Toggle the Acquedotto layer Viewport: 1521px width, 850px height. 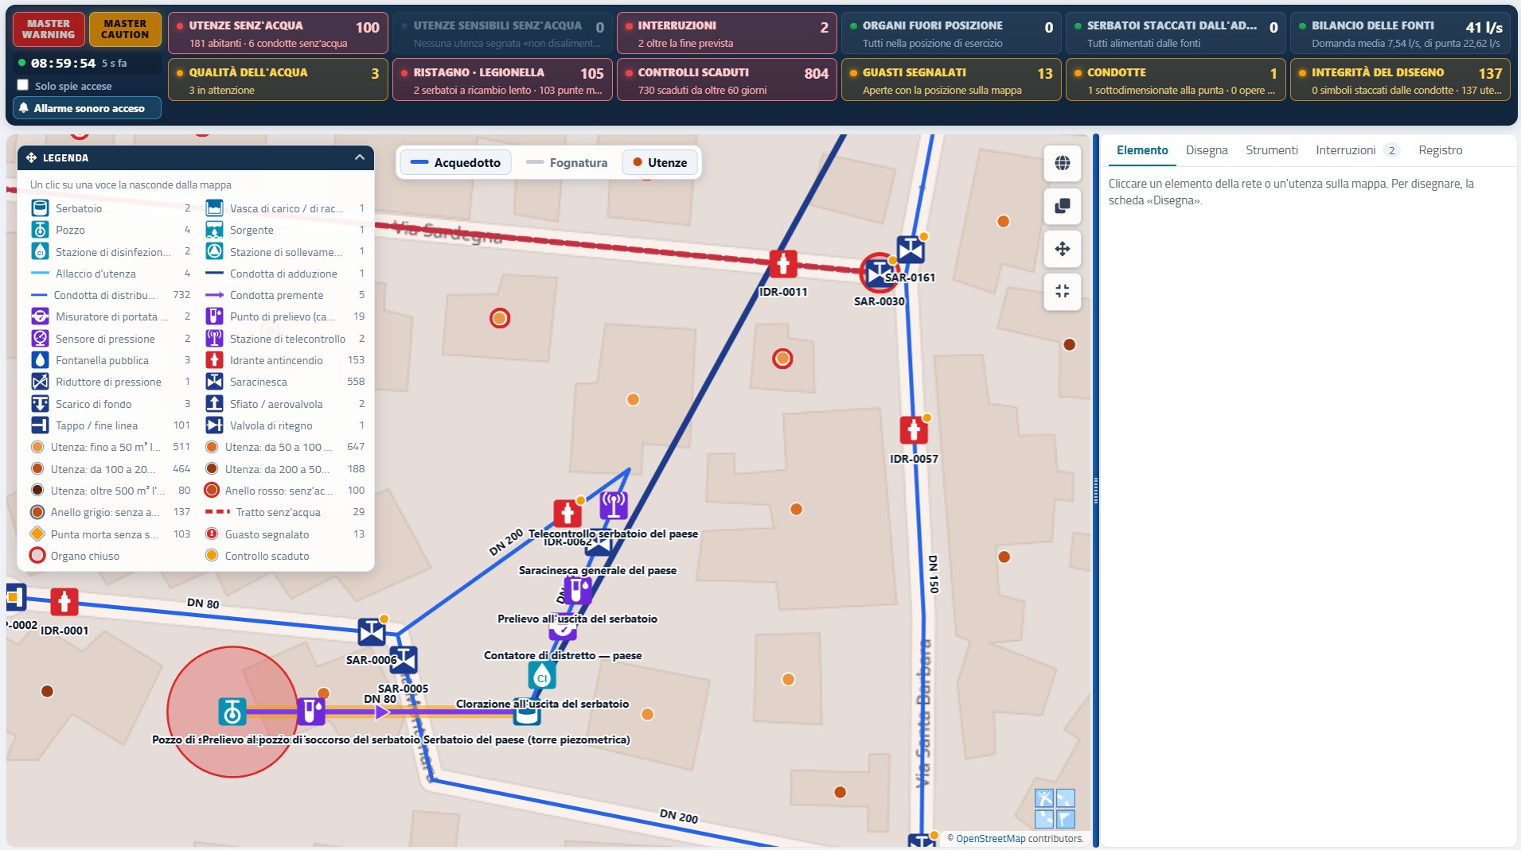456,163
